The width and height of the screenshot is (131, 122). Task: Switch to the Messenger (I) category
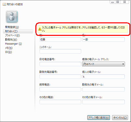(13, 44)
